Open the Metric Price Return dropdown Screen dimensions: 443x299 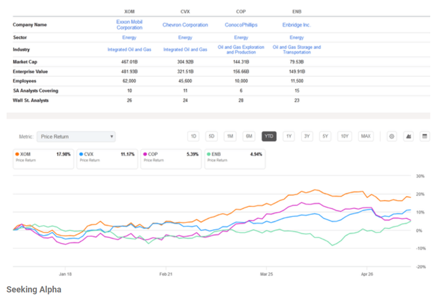76,137
